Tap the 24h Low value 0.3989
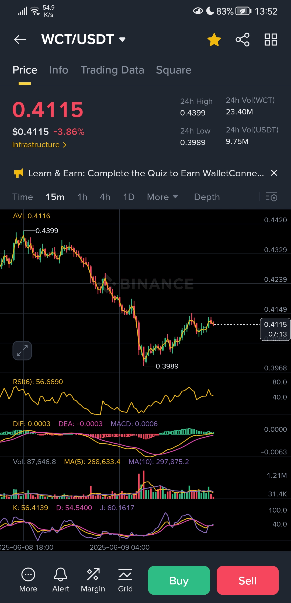The image size is (291, 603). [x=193, y=142]
